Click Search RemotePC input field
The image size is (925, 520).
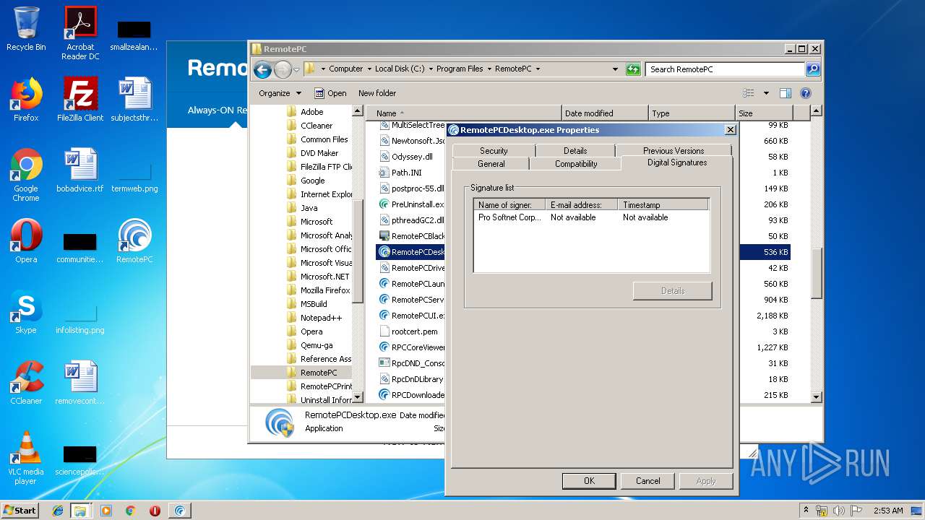coord(725,69)
